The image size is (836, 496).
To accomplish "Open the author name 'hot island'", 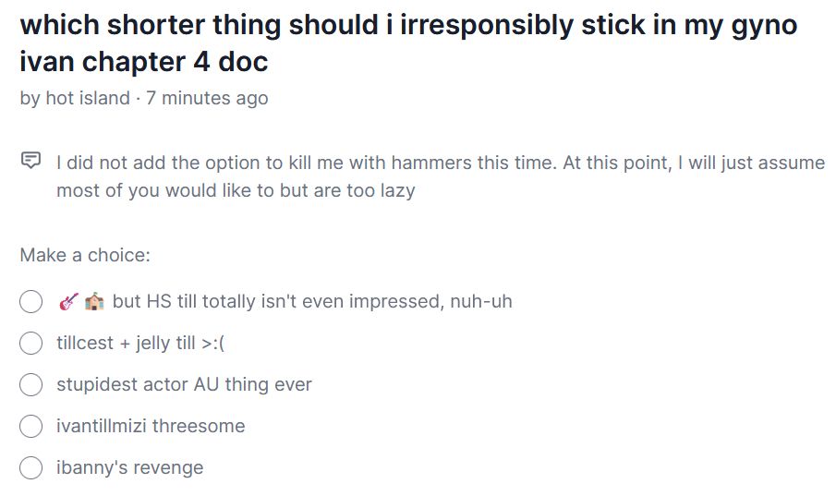I will coord(88,98).
